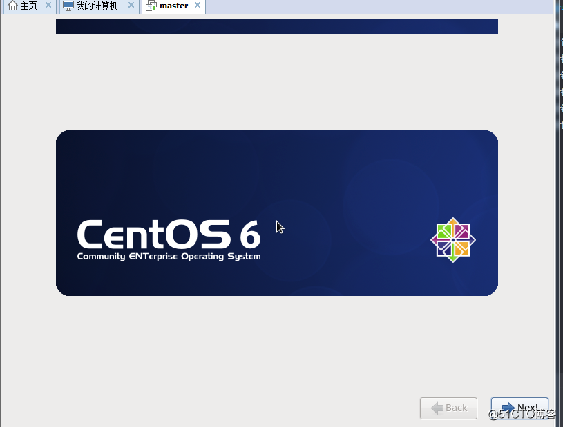Click the home icon on 主页 tab
This screenshot has width=563, height=427.
click(12, 6)
